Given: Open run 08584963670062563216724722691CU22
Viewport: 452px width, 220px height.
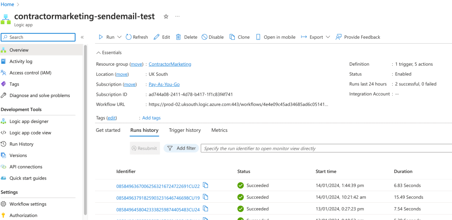Looking at the screenshot, I should 158,186.
